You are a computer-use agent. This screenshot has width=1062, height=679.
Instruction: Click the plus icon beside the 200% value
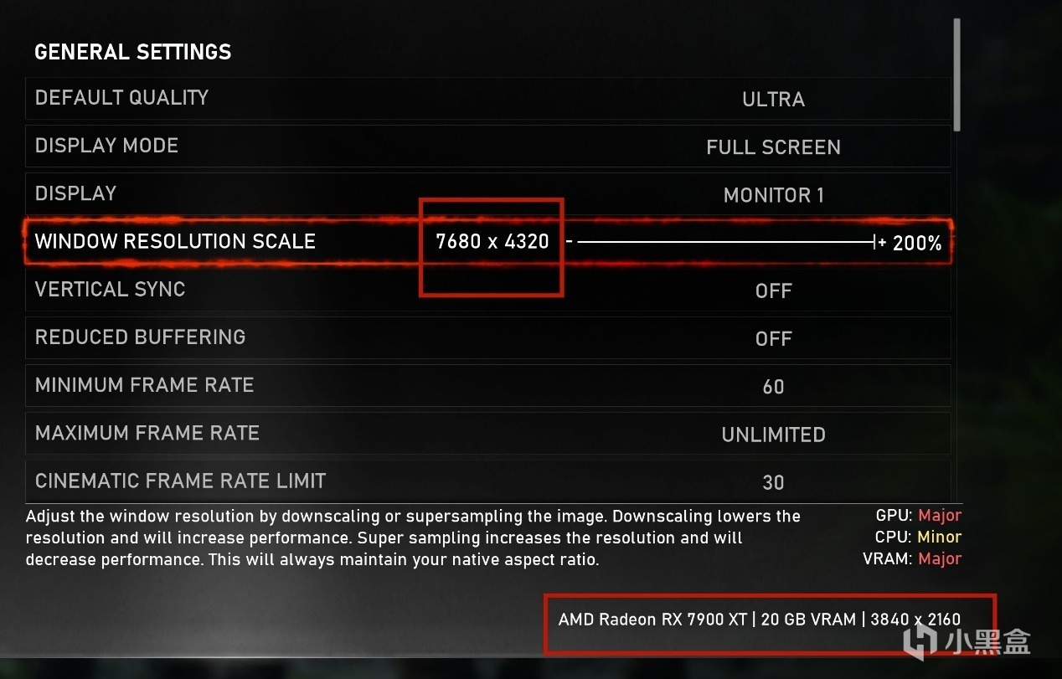pos(880,243)
